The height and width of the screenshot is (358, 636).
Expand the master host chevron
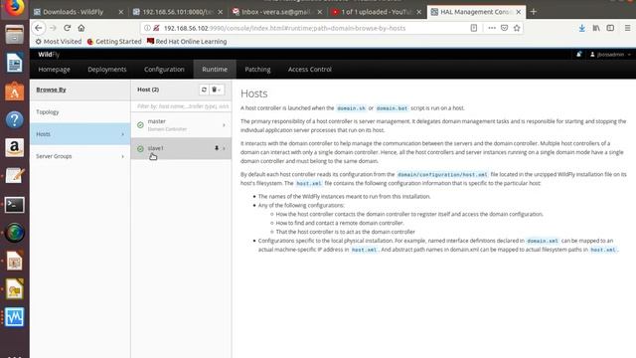(x=224, y=125)
